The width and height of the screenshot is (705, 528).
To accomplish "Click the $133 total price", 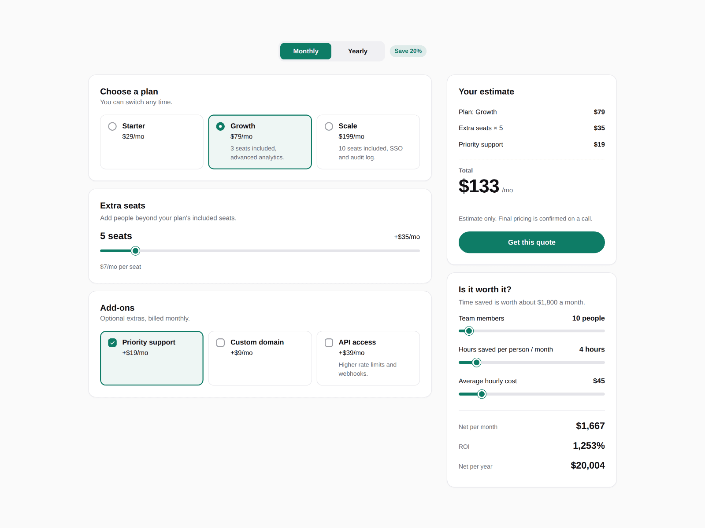I will [x=479, y=186].
